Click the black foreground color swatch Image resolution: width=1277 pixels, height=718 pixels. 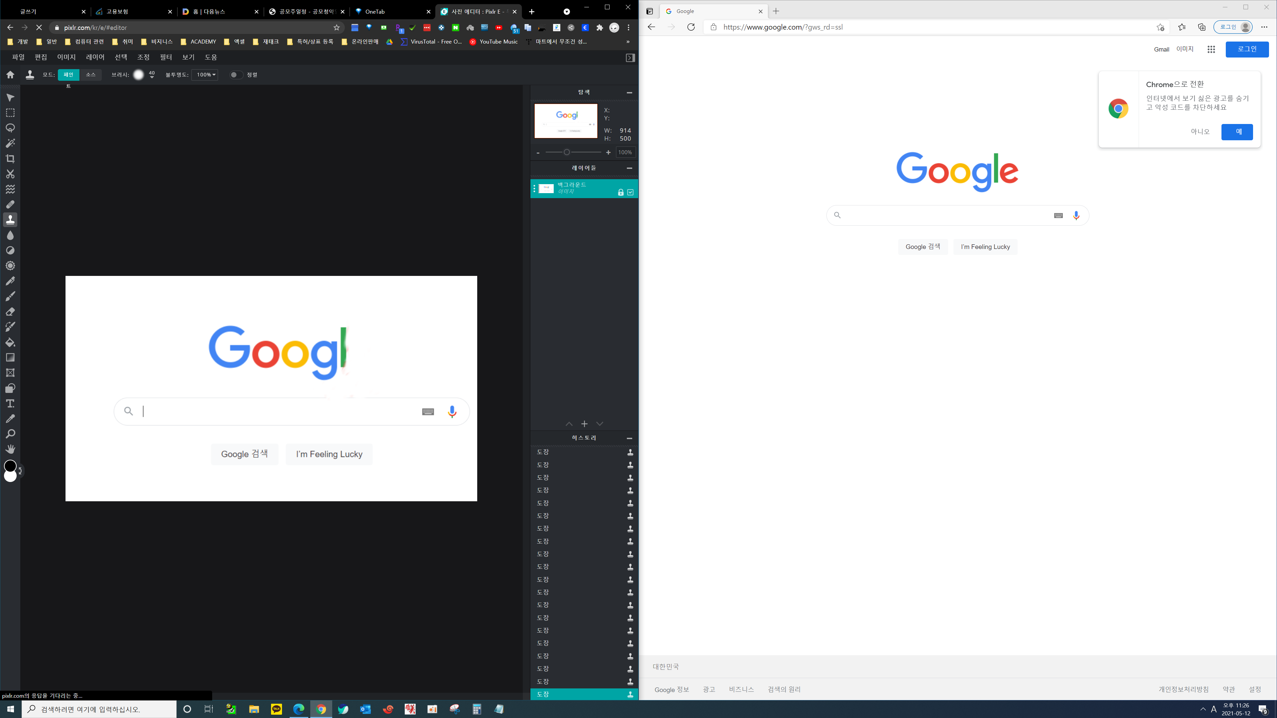click(x=10, y=465)
